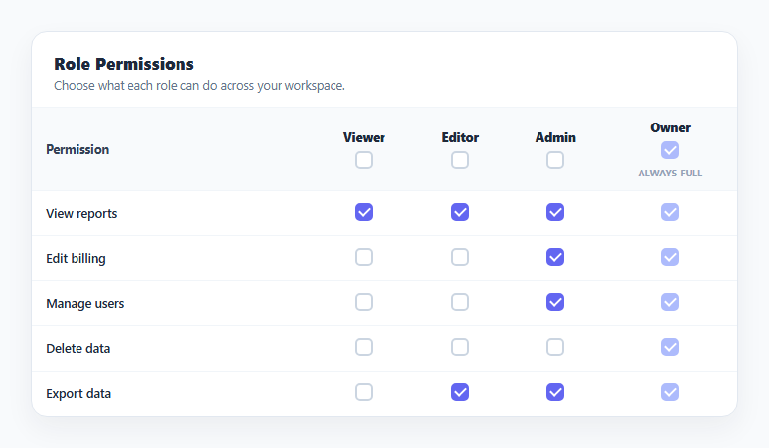Screen dimensions: 769x448
Task: Uncheck View reports for Editor
Action: [460, 212]
